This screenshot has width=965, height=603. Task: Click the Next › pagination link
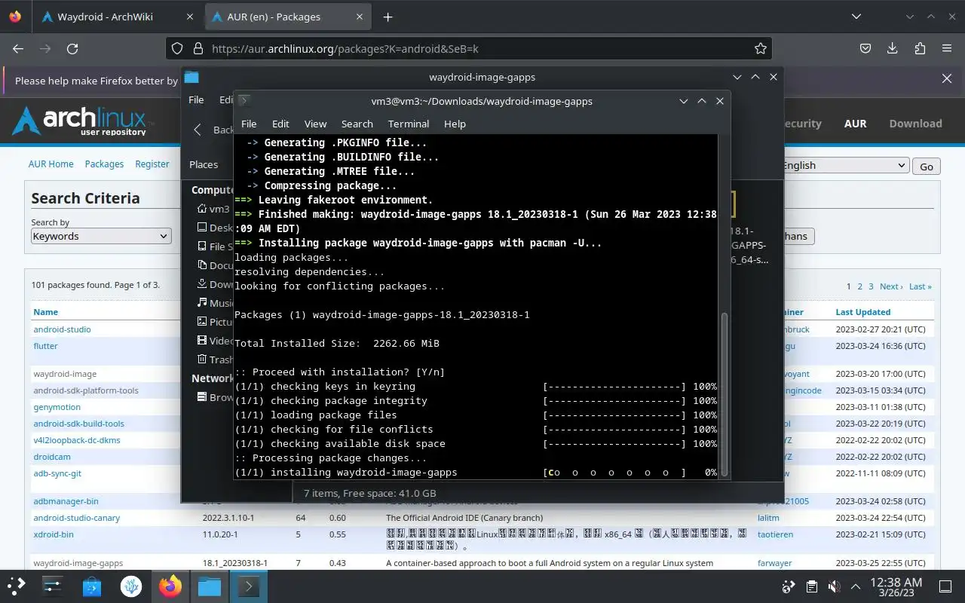coord(890,286)
